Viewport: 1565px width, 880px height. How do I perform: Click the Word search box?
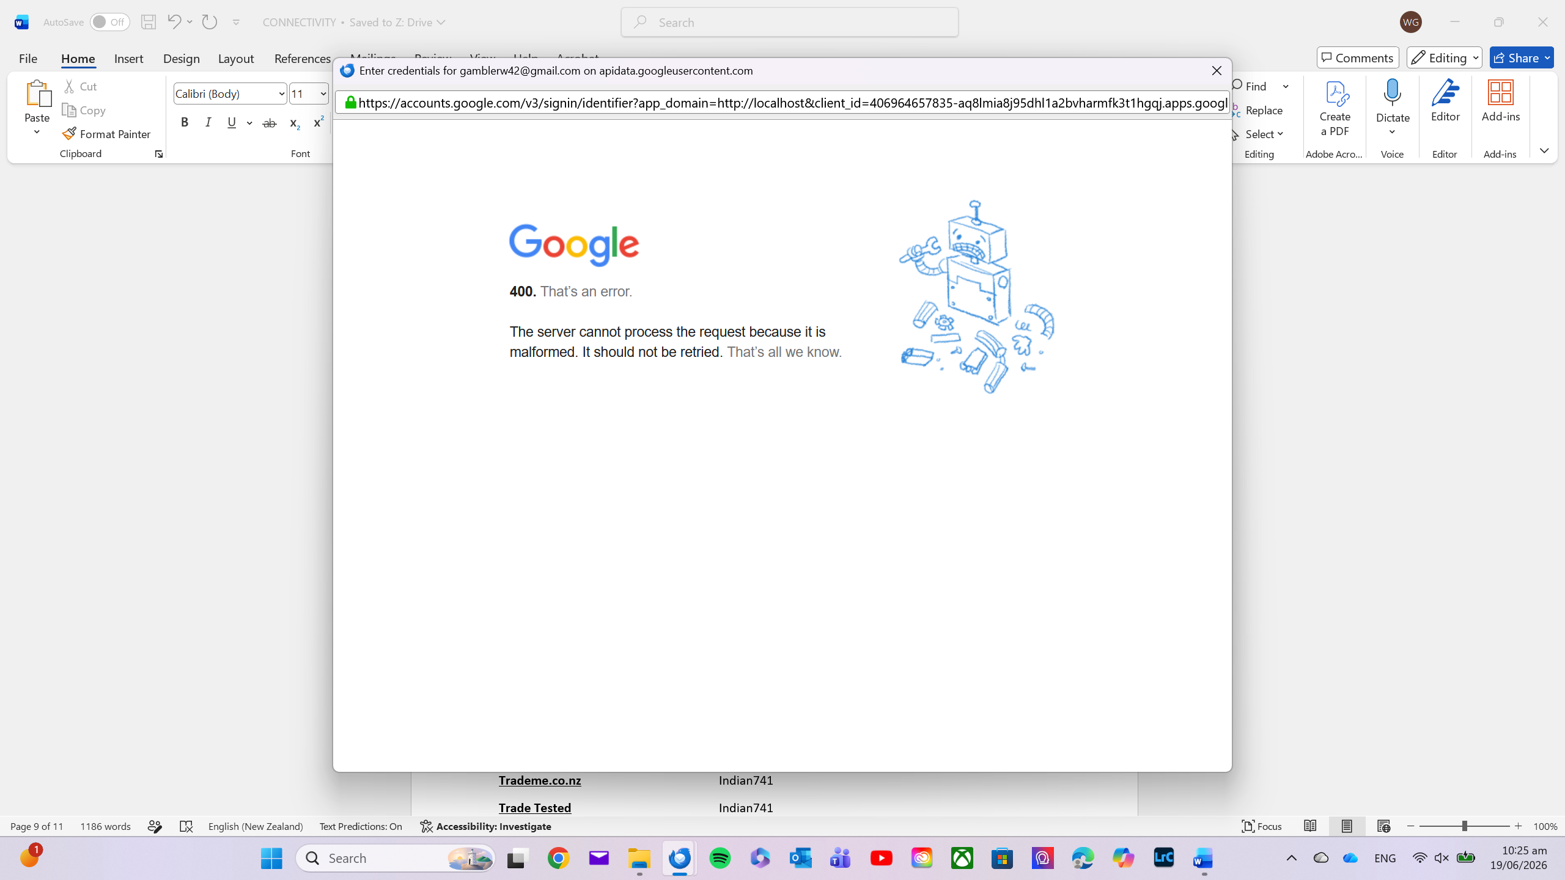[790, 22]
